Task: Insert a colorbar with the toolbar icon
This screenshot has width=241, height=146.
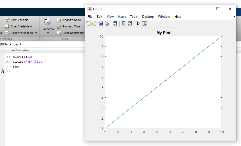Action: click(x=124, y=23)
